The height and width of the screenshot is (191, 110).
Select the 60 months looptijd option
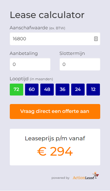coord(32,89)
